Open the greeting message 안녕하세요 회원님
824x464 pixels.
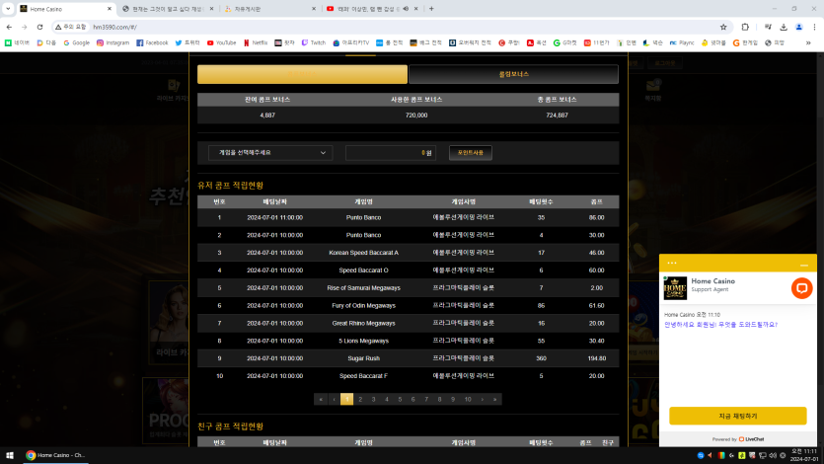tap(721, 325)
